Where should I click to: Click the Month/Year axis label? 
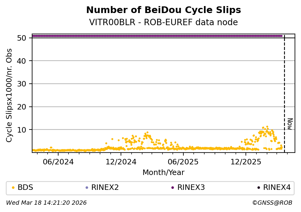tap(163, 173)
